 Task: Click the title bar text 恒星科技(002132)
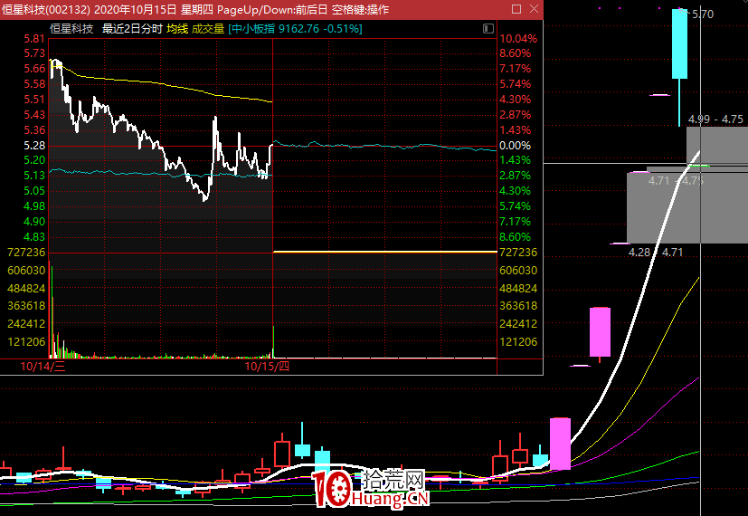coord(46,9)
